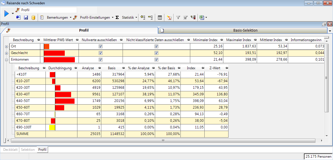The height and width of the screenshot is (160, 333).
Task: Click the horizontal scrollbar thumb
Action: (x=163, y=141)
